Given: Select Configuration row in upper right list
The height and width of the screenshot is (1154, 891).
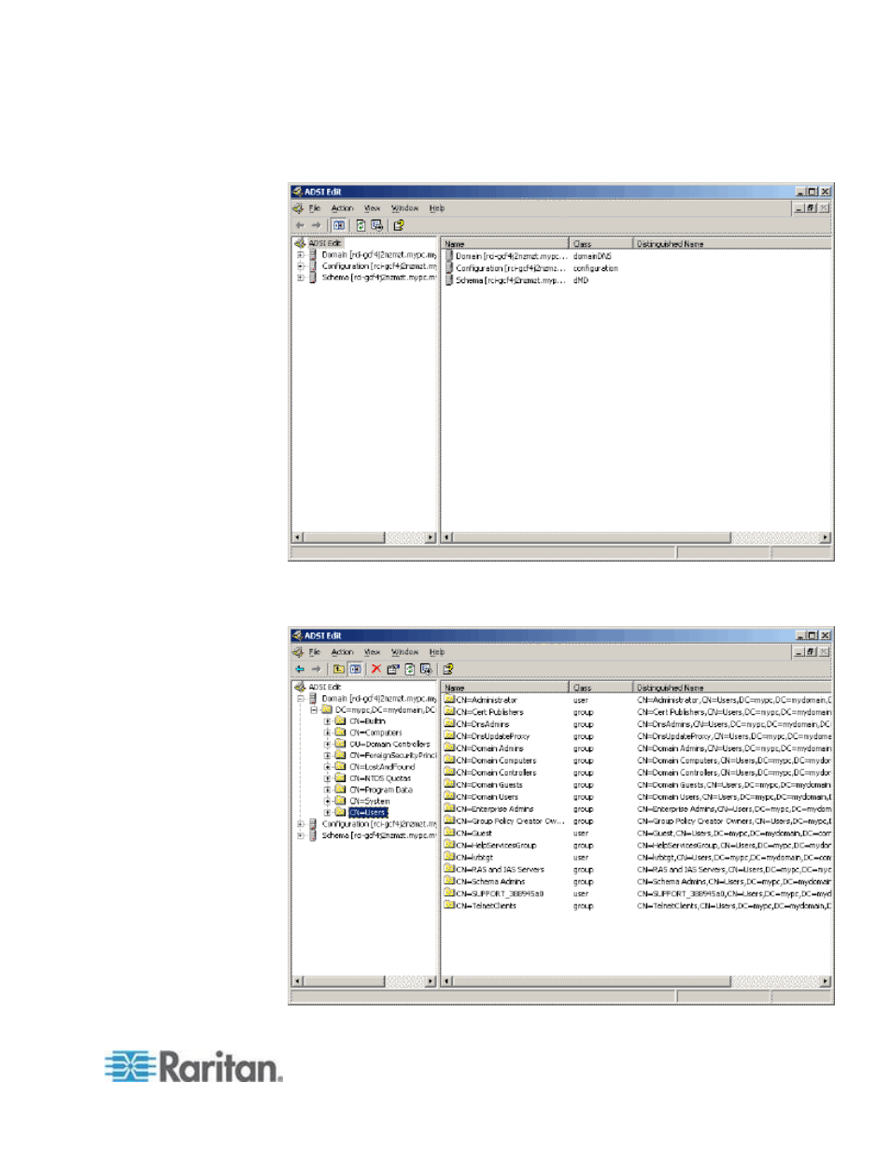Looking at the screenshot, I should [636, 267].
